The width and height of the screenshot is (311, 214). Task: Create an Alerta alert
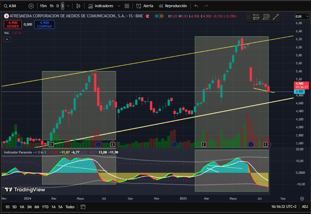pyautogui.click(x=144, y=6)
